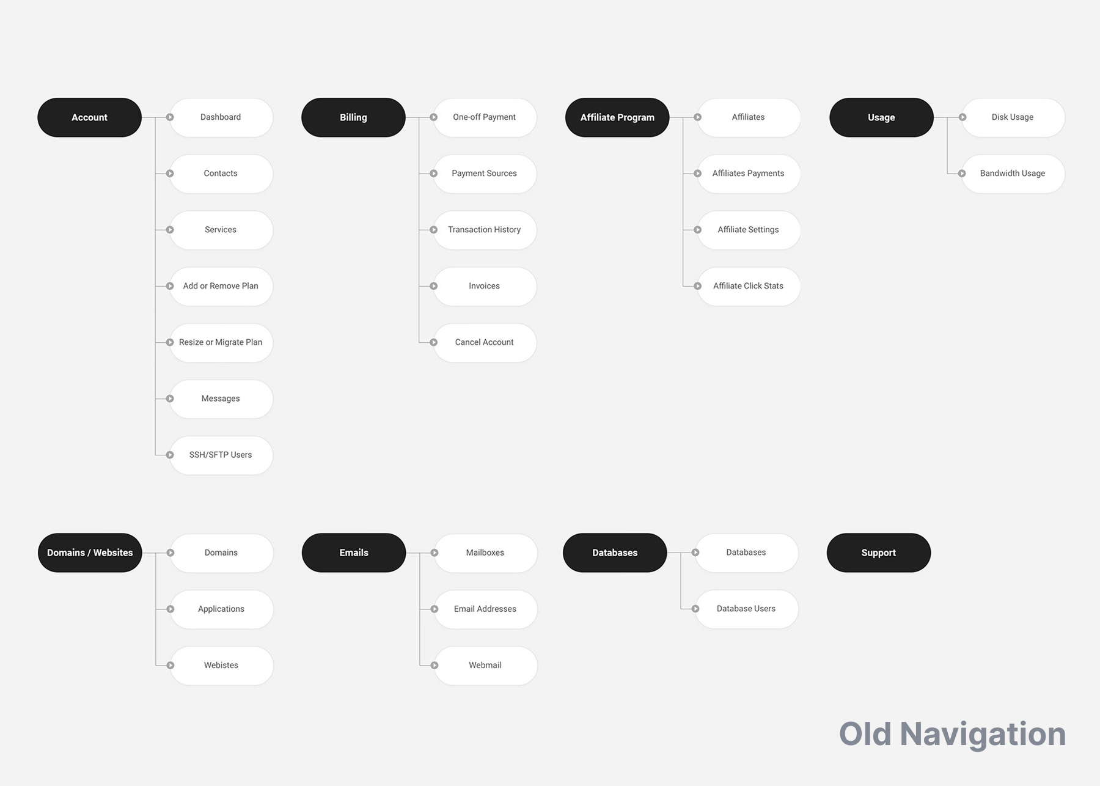Select the Affiliates Payments node
Viewport: 1100px width, 786px height.
coord(749,174)
